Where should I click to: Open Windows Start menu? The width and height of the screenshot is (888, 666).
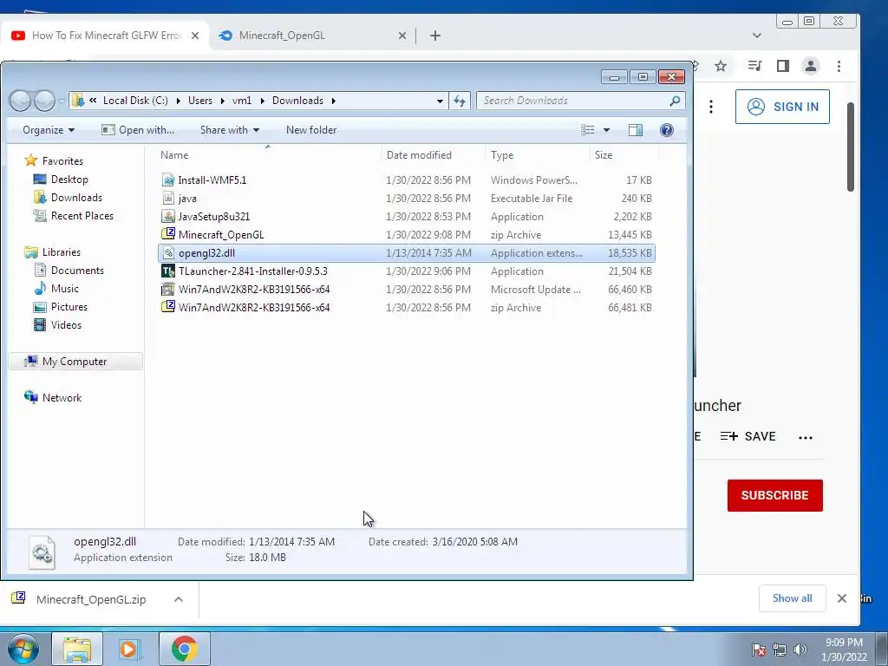point(22,649)
